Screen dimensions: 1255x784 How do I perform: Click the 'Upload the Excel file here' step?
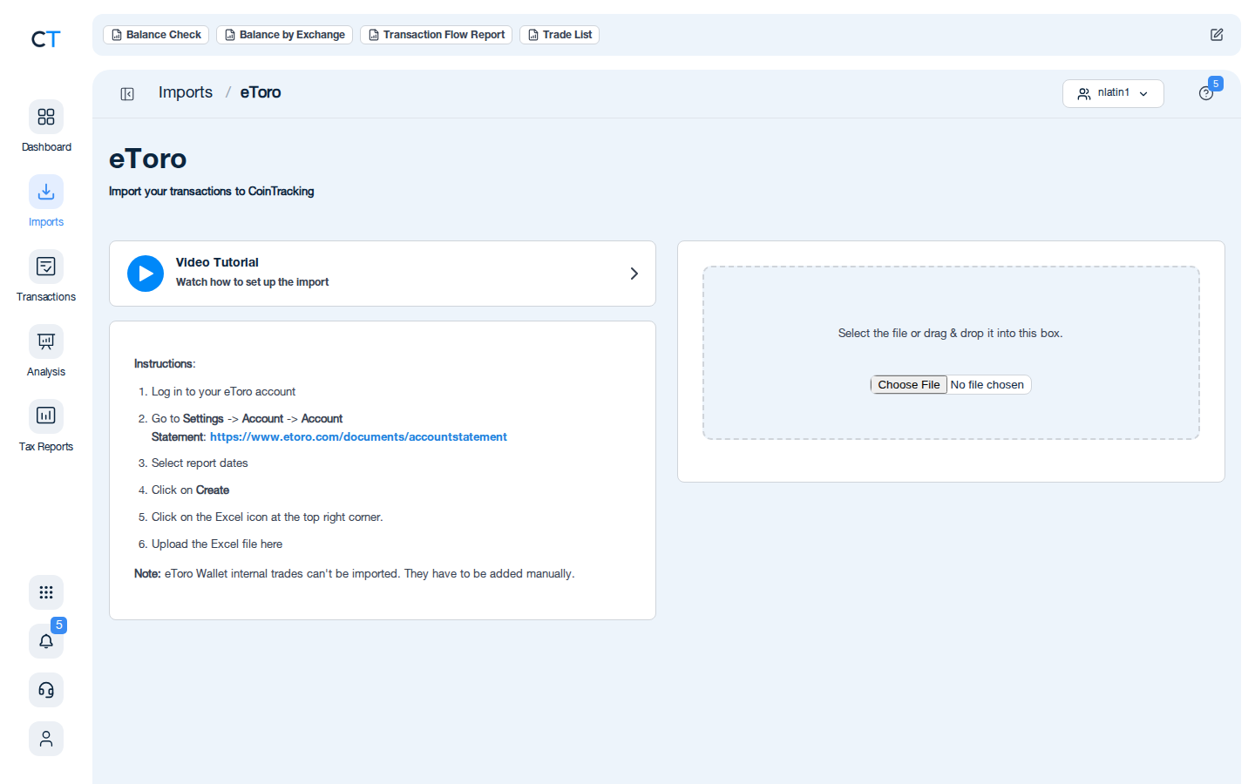click(217, 544)
